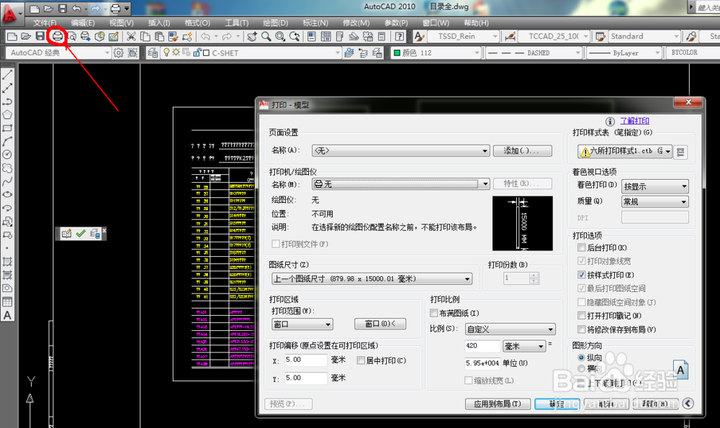Open the Shaded Plot dropdown
Viewport: 720px width, 428px height.
655,186
